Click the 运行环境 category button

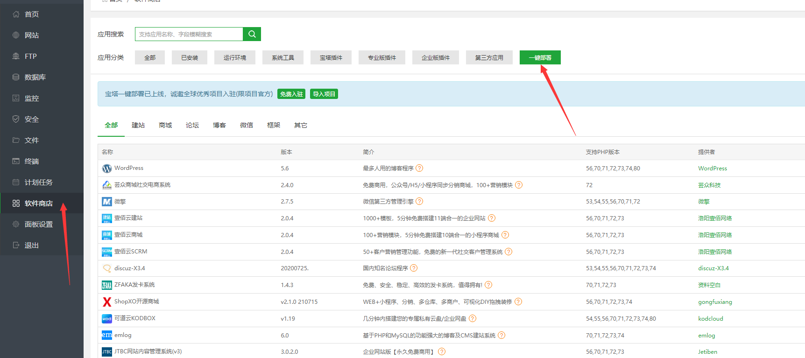pos(235,57)
